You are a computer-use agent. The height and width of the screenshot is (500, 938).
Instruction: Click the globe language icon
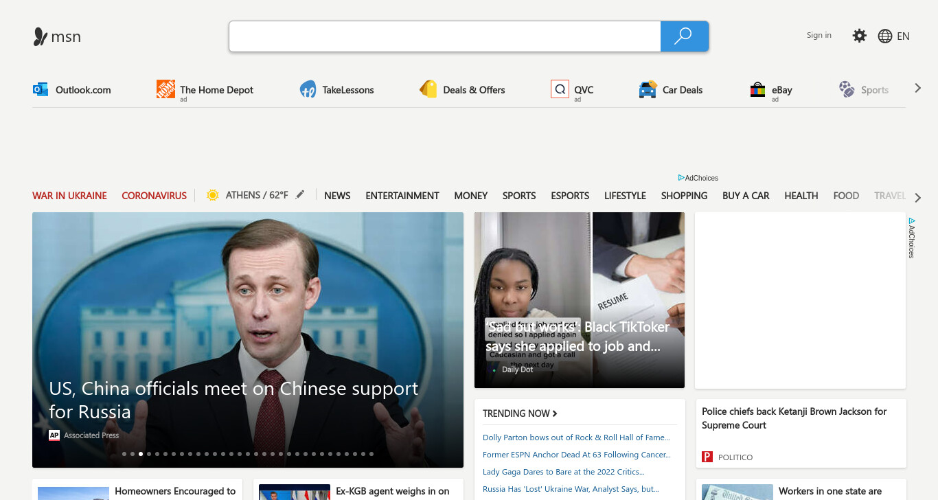[x=885, y=36]
